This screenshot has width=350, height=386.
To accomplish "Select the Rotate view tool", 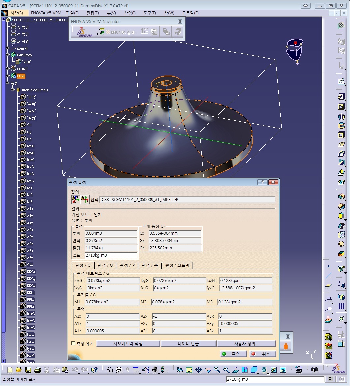I will [208, 369].
